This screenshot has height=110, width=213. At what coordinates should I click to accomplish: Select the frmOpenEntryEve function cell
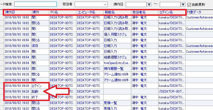click(x=117, y=63)
